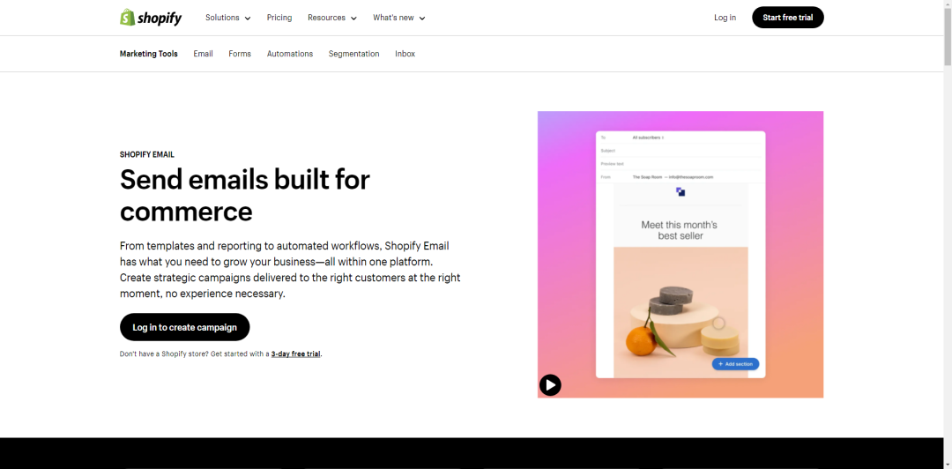The image size is (952, 469).
Task: Click 'Send emails built for commerce' headline
Action: (x=245, y=195)
